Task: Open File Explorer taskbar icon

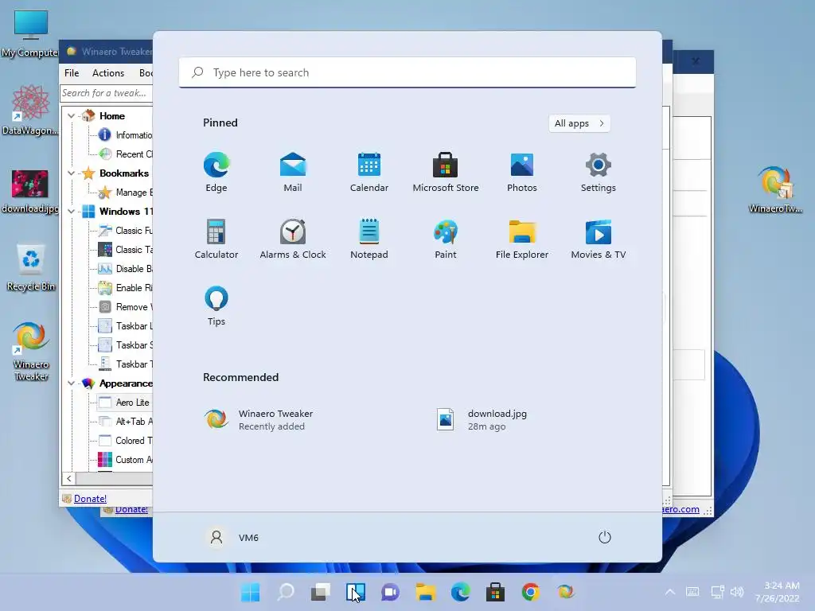Action: click(426, 592)
